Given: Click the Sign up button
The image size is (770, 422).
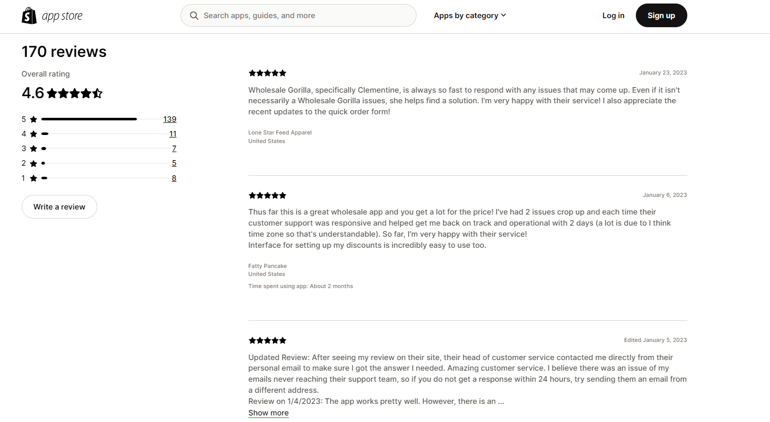Looking at the screenshot, I should [661, 16].
